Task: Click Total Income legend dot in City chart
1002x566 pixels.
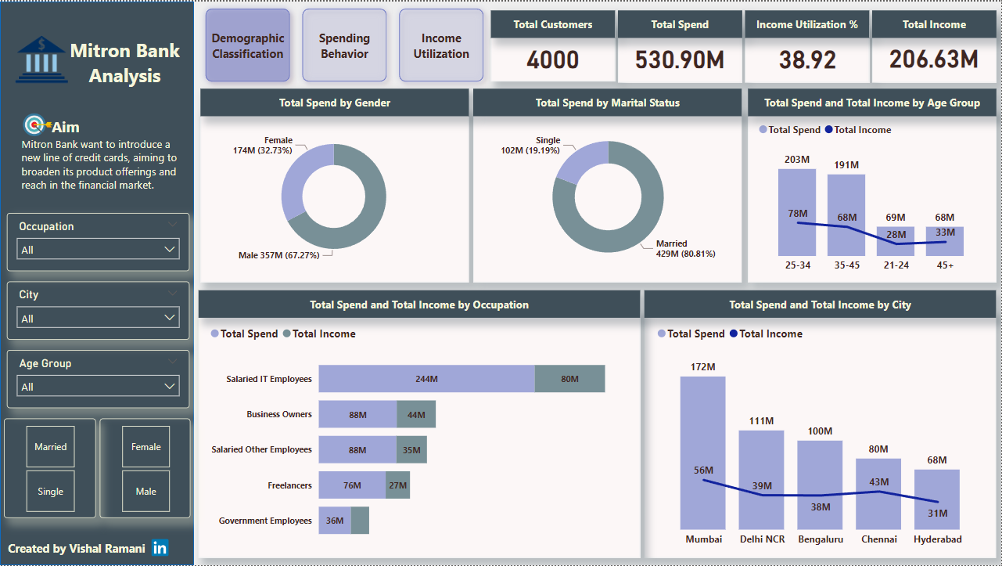Action: point(734,334)
